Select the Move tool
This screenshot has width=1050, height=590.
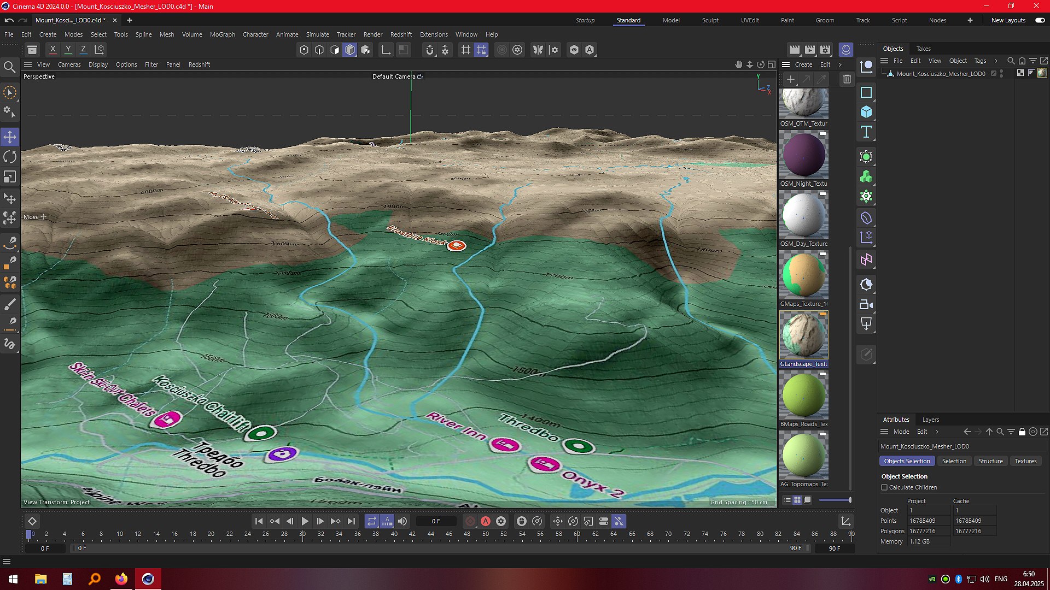tap(10, 137)
